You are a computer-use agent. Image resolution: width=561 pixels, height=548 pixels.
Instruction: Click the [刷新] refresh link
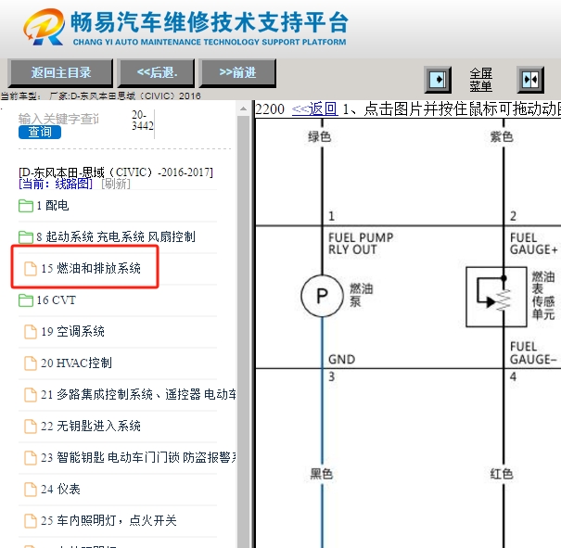116,184
